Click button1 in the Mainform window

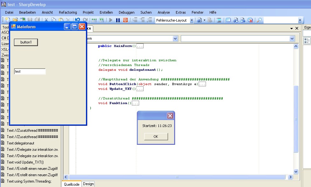(26, 42)
